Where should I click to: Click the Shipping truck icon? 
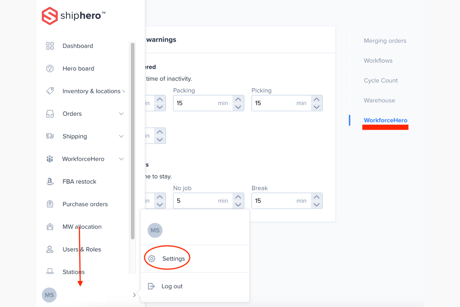point(50,136)
